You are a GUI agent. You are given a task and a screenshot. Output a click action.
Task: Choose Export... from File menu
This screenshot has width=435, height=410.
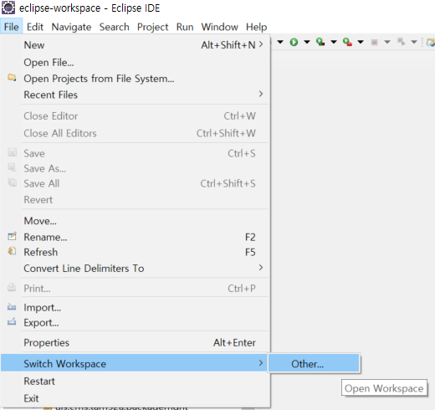(x=136, y=323)
